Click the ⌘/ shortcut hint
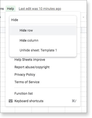The width and height of the screenshot is (92, 118). (74, 101)
